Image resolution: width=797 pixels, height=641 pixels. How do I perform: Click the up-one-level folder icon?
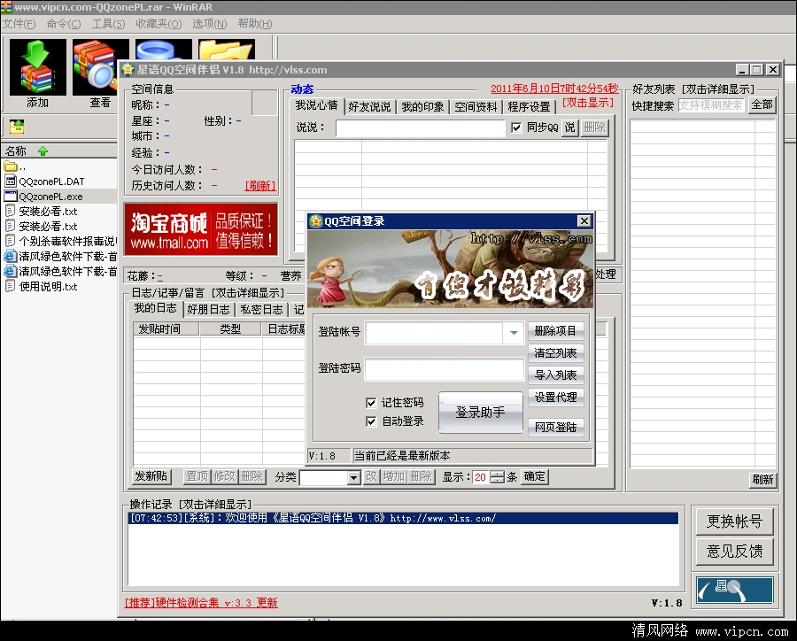[17, 127]
